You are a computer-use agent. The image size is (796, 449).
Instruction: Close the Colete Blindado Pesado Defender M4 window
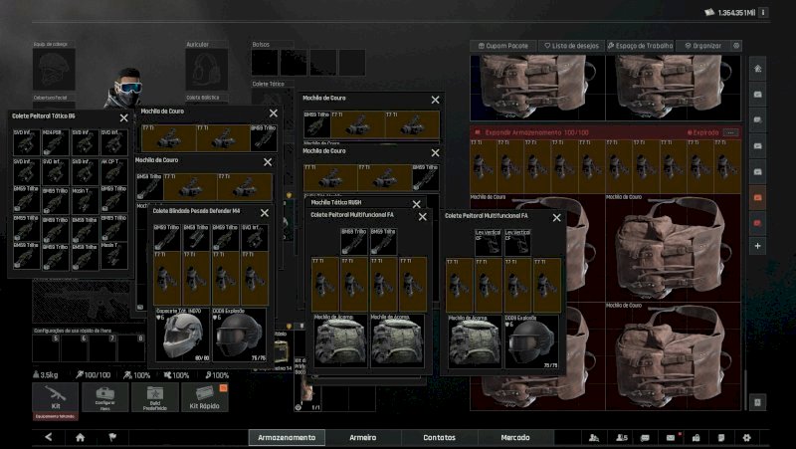click(x=265, y=212)
